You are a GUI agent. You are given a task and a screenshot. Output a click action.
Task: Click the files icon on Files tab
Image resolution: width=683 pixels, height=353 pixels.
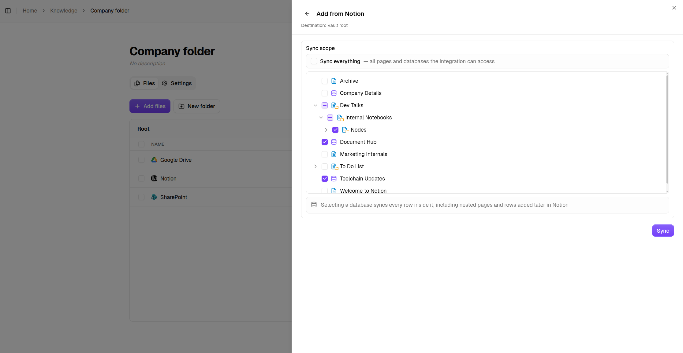[x=137, y=83]
